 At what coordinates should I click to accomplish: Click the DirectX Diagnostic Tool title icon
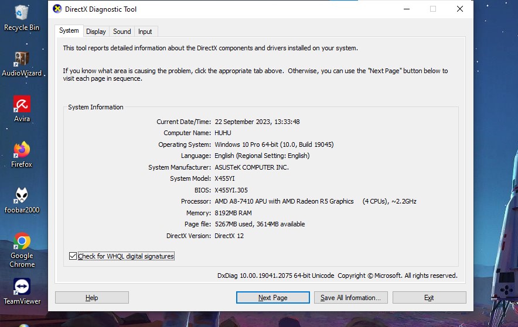(57, 9)
